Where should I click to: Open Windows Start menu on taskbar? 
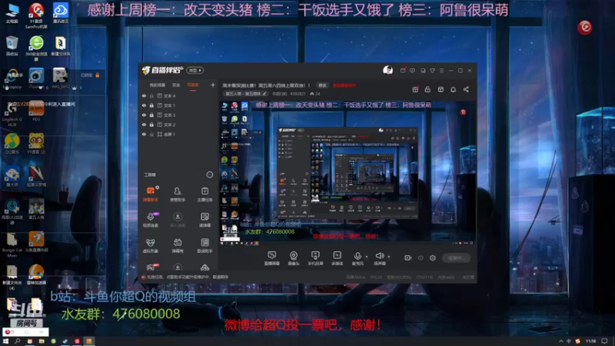click(5, 341)
